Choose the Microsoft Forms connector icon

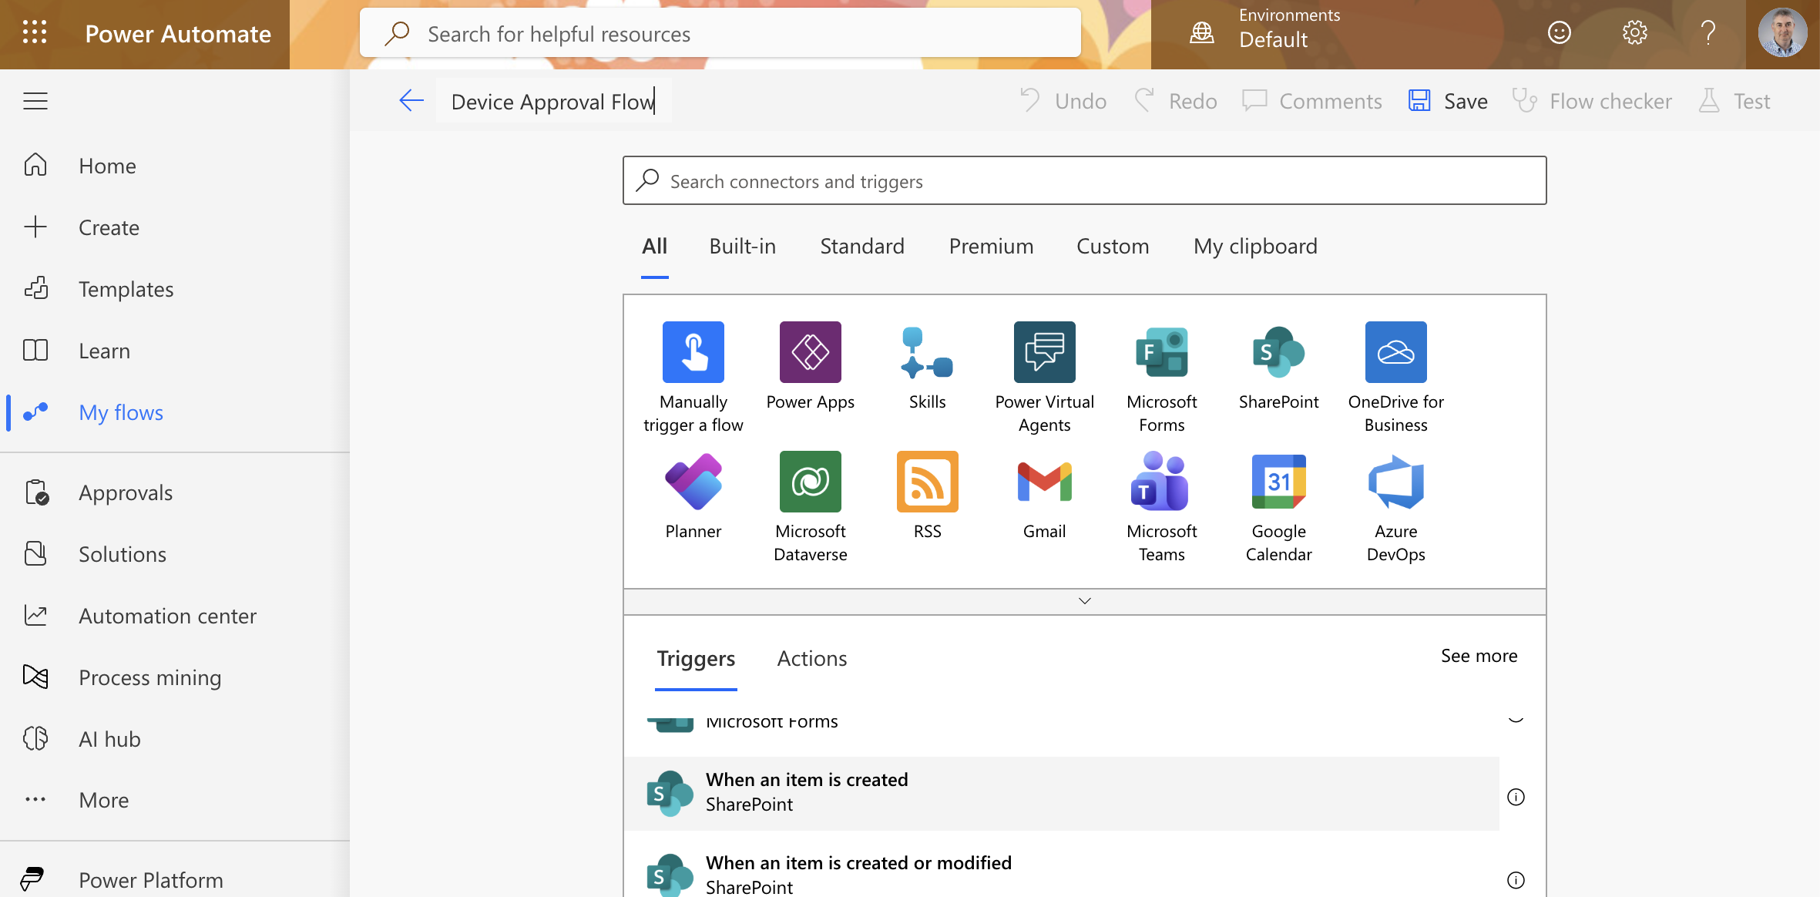pos(1162,352)
